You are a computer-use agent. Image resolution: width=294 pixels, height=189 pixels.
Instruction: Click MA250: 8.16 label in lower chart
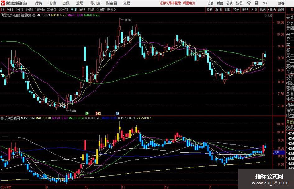coord(145,118)
